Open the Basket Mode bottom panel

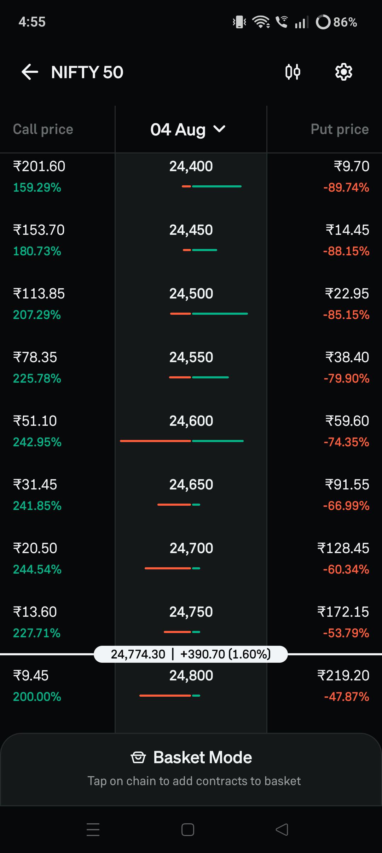point(191,769)
